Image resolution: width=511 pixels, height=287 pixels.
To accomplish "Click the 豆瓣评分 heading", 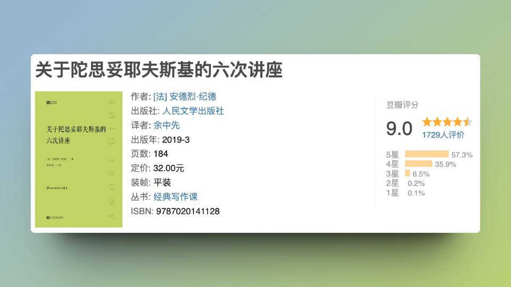I will 402,105.
